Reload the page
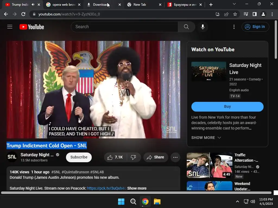The image size is (278, 208). (23, 14)
